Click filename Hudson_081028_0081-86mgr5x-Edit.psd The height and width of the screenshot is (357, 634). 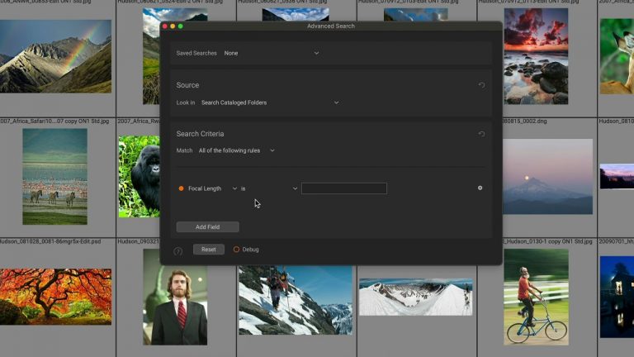[x=50, y=241]
